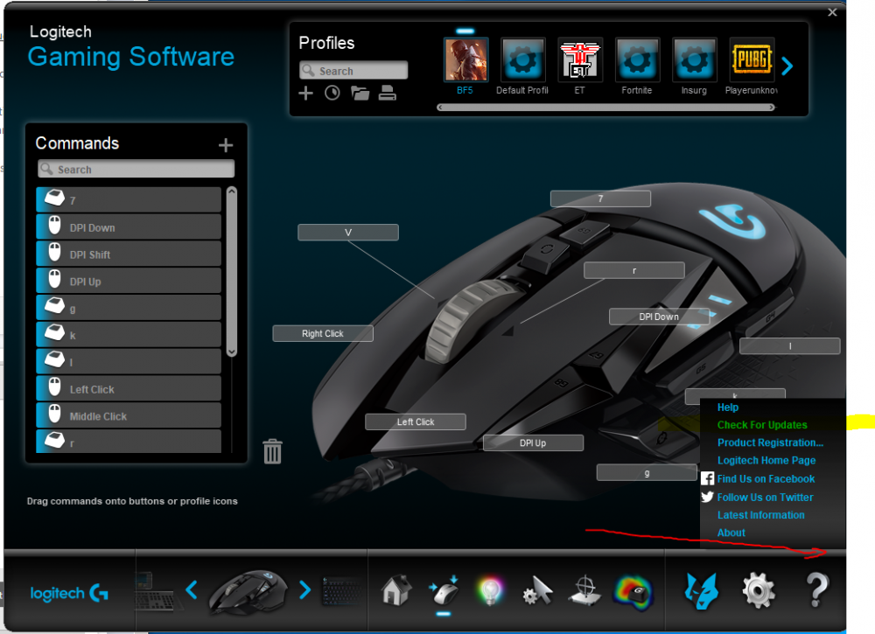Open Logitech Home Page menu item
Image resolution: width=875 pixels, height=634 pixels.
[x=766, y=461]
